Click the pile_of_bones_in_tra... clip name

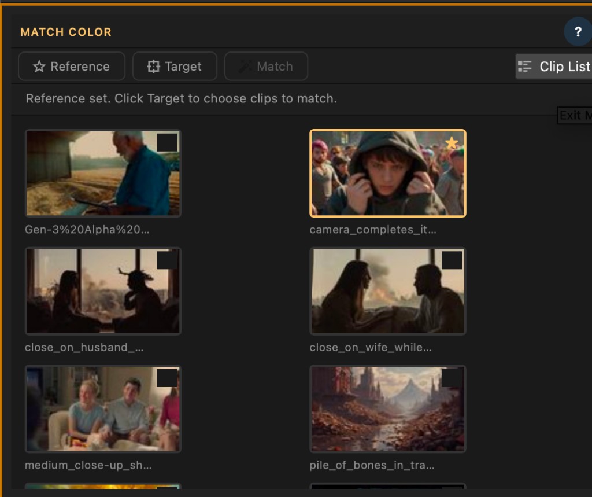pos(372,465)
